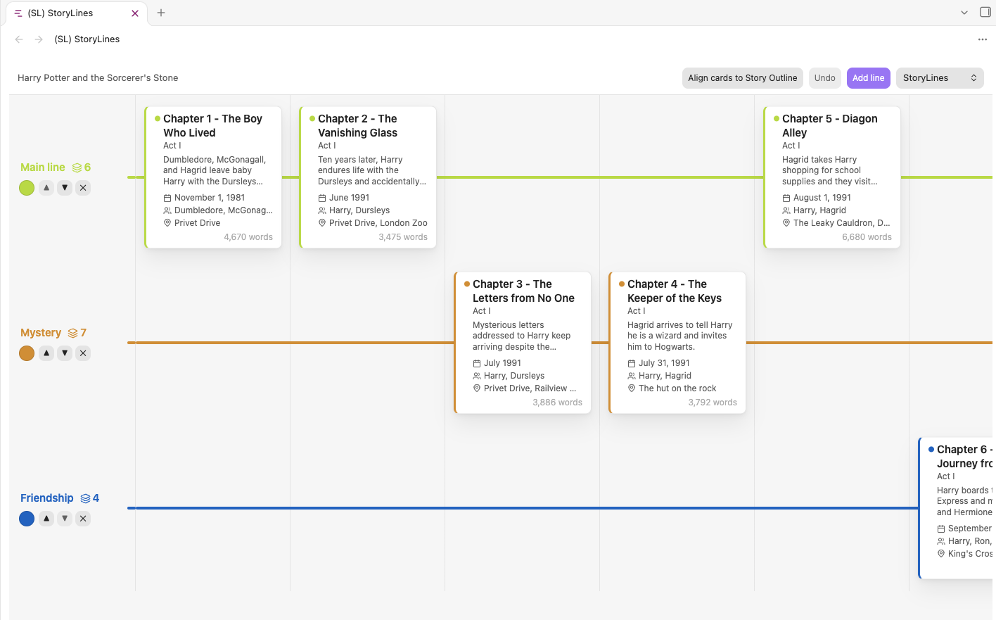Move Mystery line up
This screenshot has height=620, width=996.
(x=46, y=353)
